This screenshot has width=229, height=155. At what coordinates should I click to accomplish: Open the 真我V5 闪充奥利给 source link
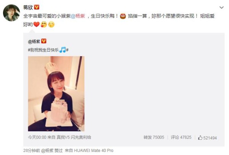point(74,137)
